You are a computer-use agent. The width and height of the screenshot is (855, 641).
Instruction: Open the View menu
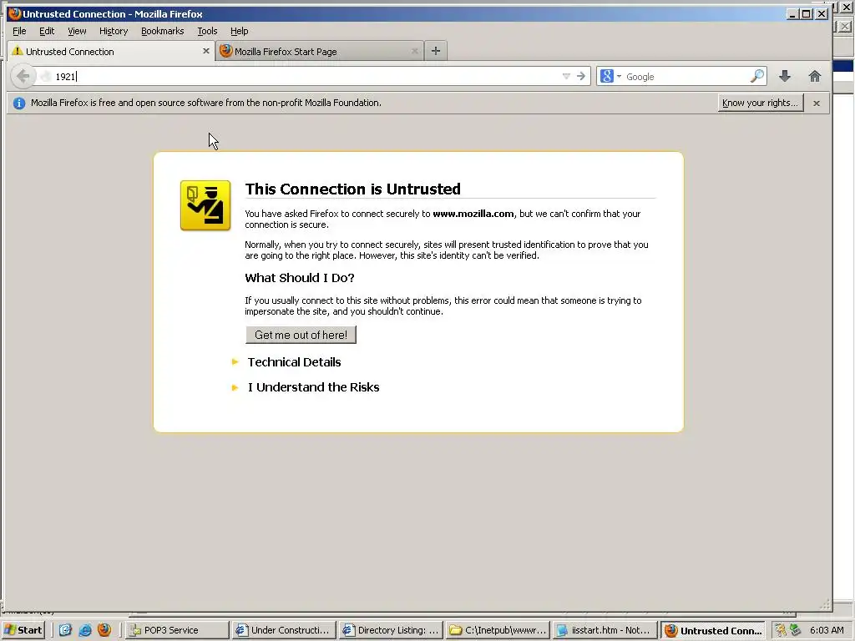click(x=77, y=31)
